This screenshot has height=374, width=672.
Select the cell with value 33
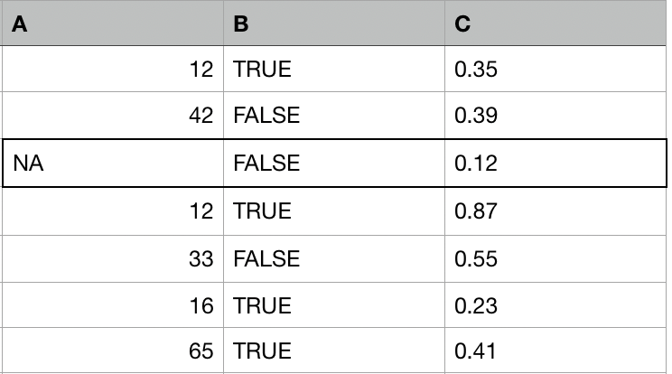point(112,258)
